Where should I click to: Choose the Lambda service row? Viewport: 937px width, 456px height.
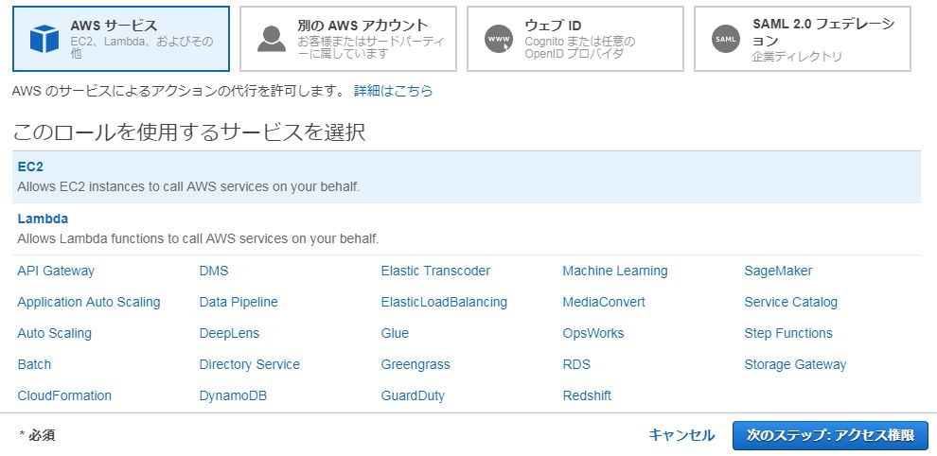click(x=466, y=229)
